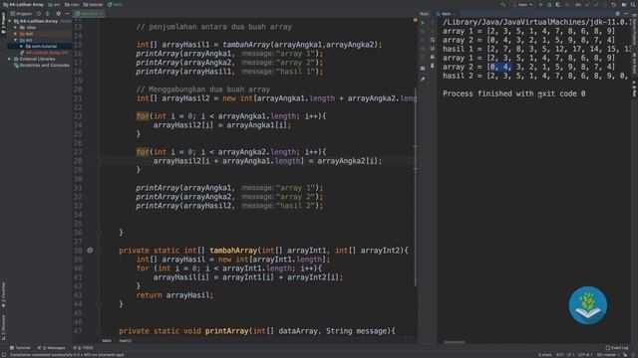Click the comment '// Menggabungkan dua buah array'
638x358 pixels.
[x=203, y=89]
